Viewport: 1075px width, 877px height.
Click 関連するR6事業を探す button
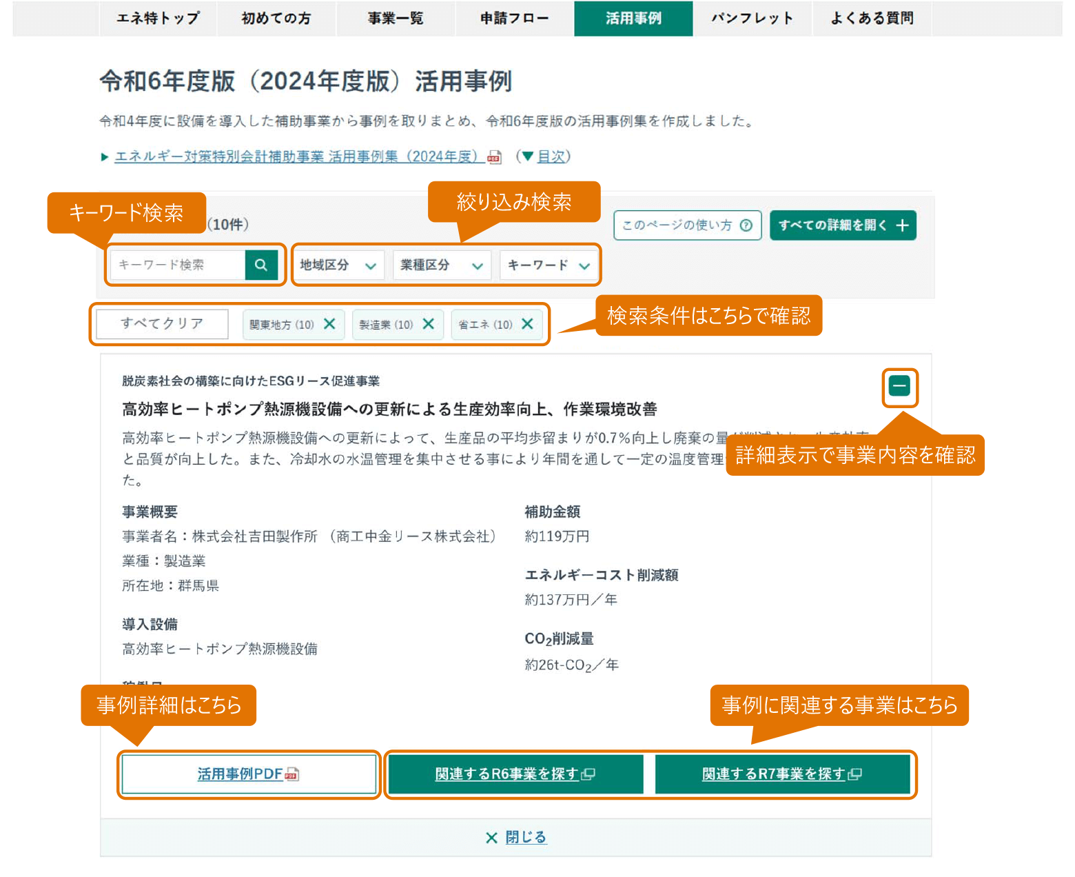[515, 774]
